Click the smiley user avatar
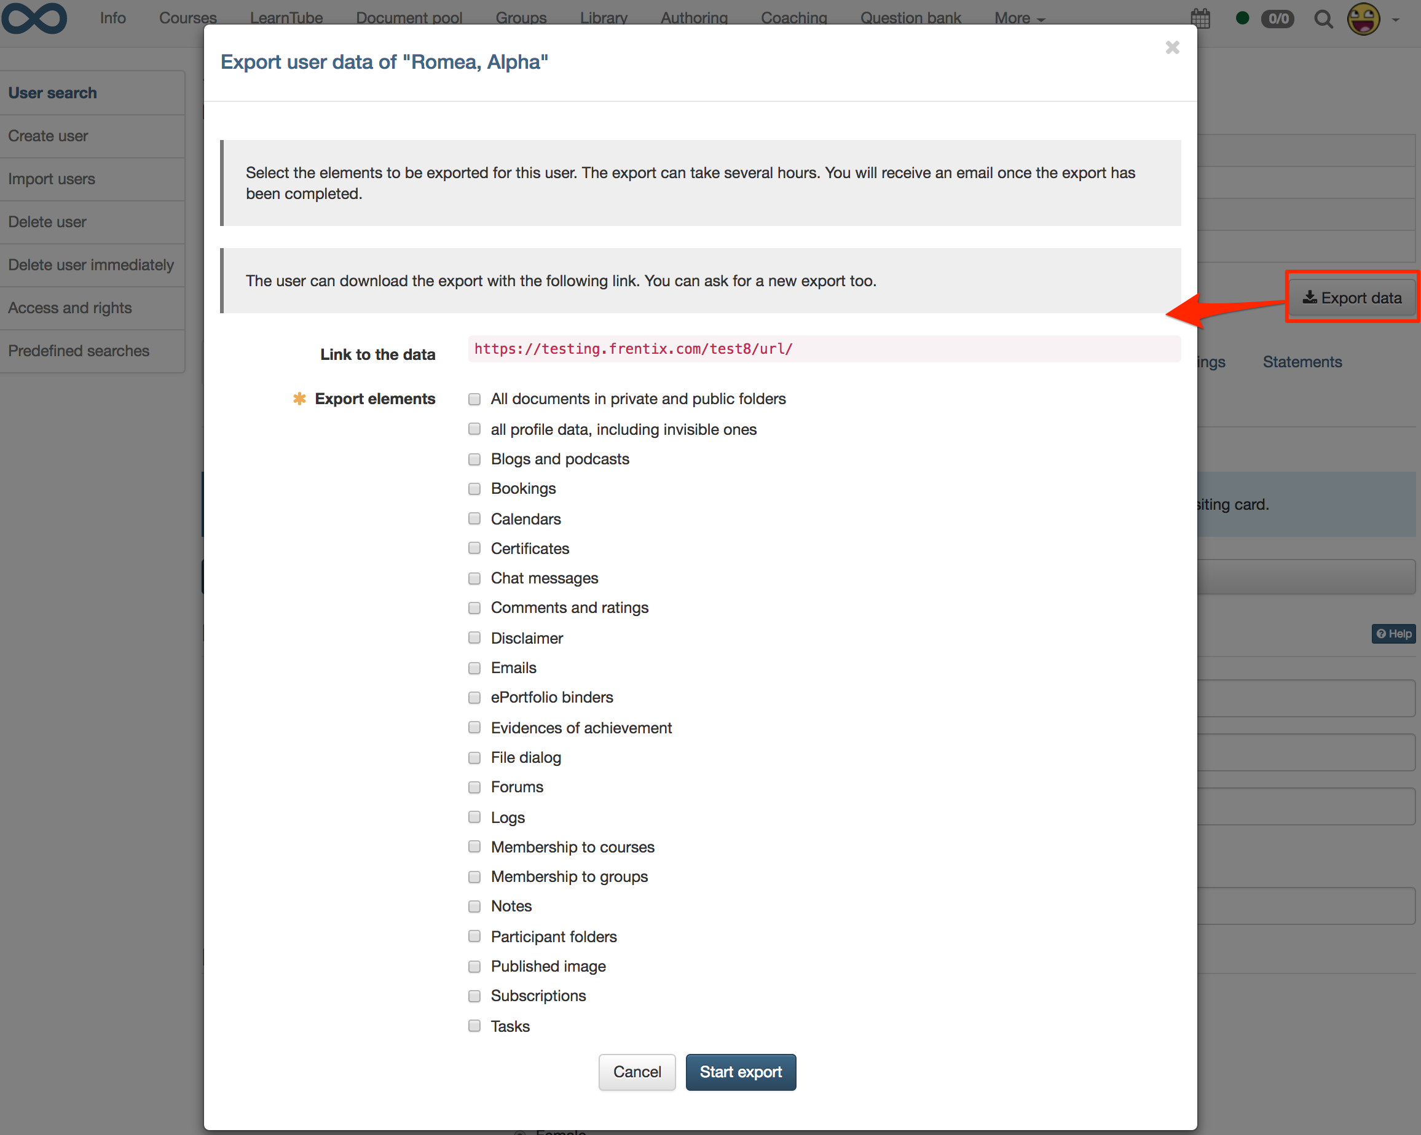This screenshot has width=1421, height=1135. click(x=1366, y=19)
